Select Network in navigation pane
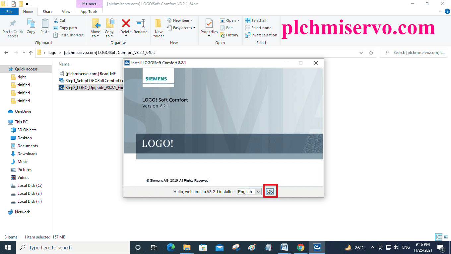The height and width of the screenshot is (254, 451). tap(22, 212)
